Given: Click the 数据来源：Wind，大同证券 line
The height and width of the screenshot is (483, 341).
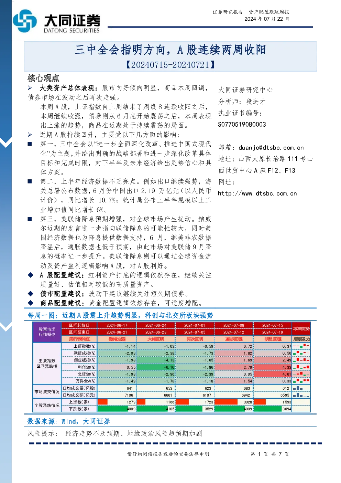Looking at the screenshot, I should [69, 421].
